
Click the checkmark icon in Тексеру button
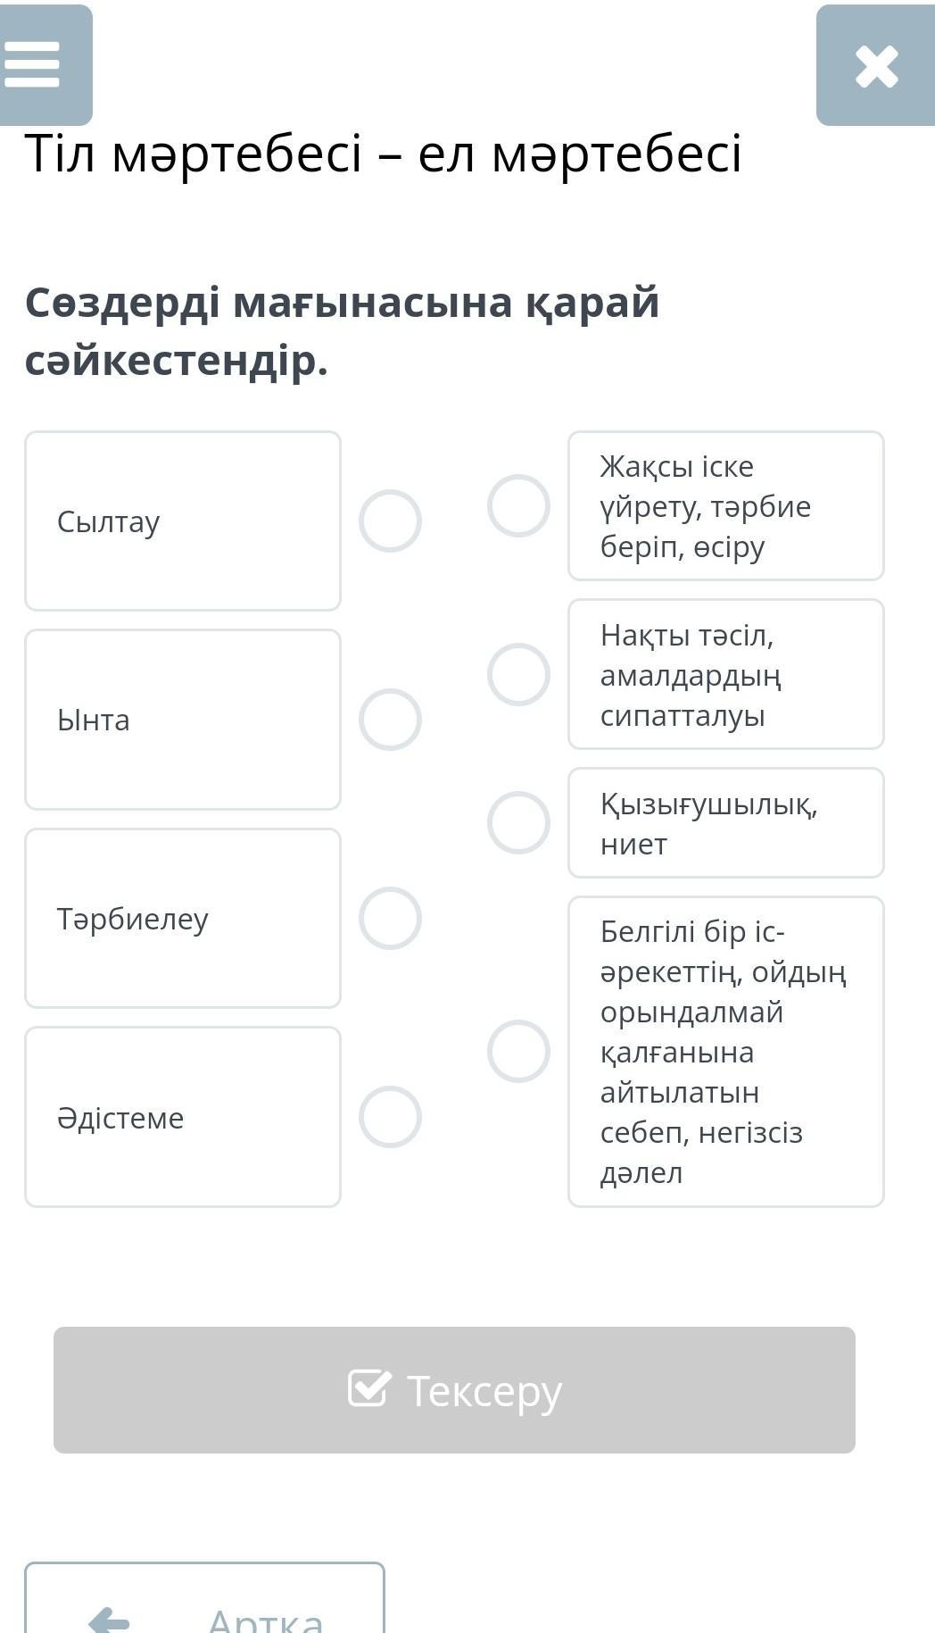pos(369,1388)
